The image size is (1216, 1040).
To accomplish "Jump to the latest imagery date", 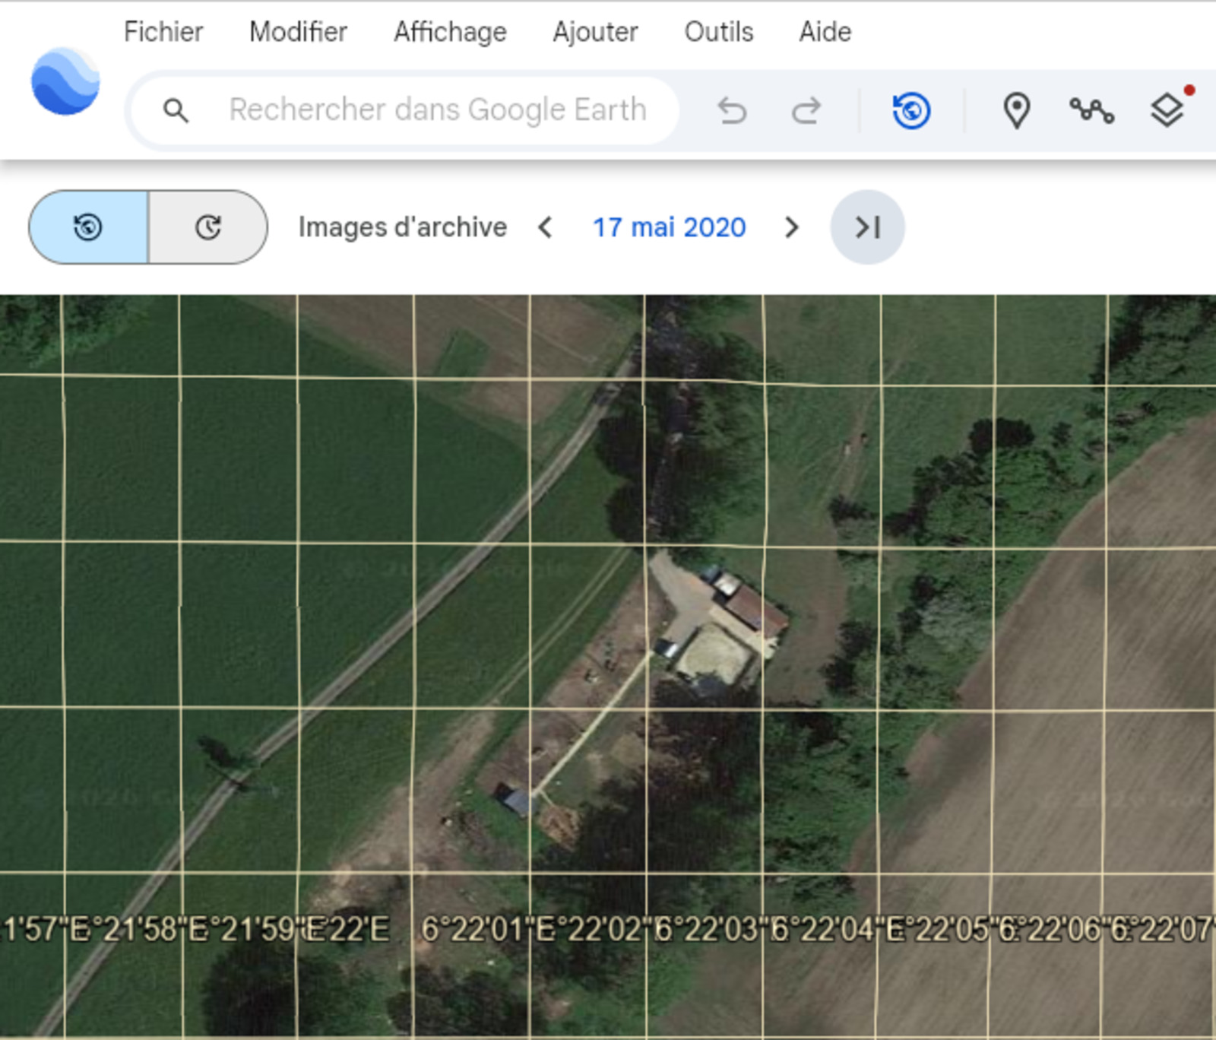I will pos(867,227).
